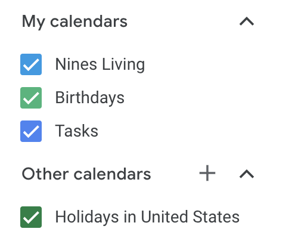292x235 pixels.
Task: Click white checkmark beside Tasks
Action: coord(31,132)
